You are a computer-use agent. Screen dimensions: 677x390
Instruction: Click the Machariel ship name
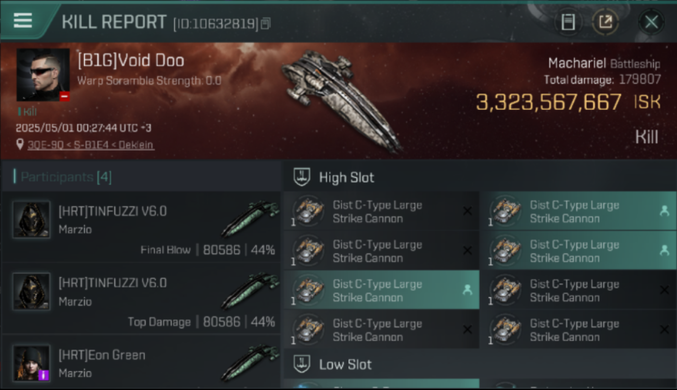tap(576, 63)
